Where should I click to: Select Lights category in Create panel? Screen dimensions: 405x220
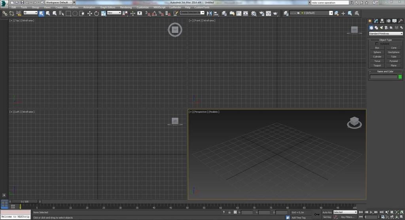381,28
